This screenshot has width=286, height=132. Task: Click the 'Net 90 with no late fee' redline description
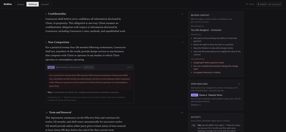coord(216,100)
